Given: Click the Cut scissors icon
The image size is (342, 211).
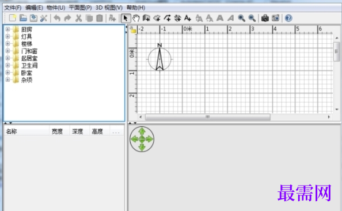Looking at the screenshot, I should click(x=78, y=18).
